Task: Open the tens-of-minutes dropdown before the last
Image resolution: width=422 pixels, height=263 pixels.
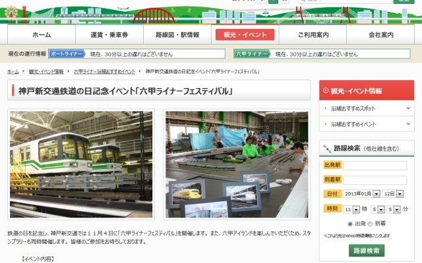Action: 378,209
